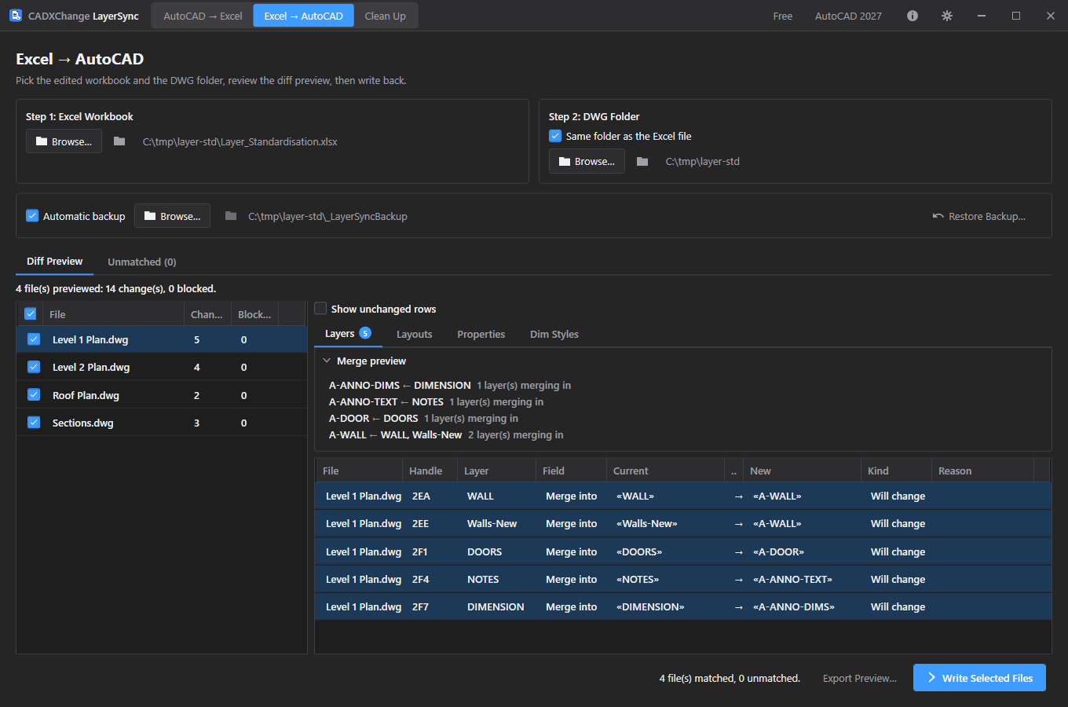Screen dimensions: 1068x707
Task: Click folder icon beside the DWG folder path
Action: click(642, 161)
